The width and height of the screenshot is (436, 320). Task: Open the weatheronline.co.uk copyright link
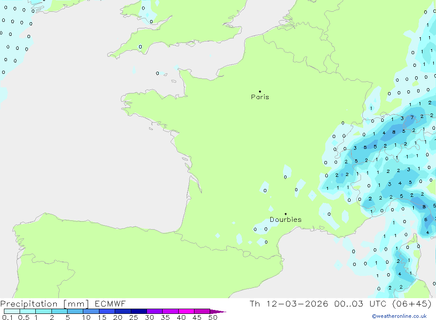coord(399,316)
